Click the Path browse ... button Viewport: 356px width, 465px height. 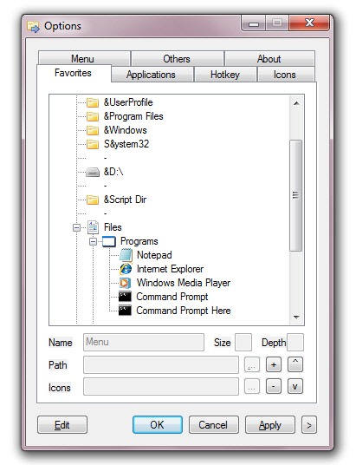pos(252,364)
